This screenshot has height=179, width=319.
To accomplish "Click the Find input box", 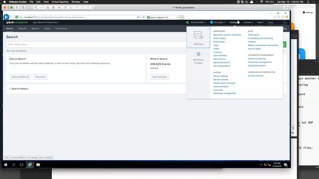I will (277, 22).
